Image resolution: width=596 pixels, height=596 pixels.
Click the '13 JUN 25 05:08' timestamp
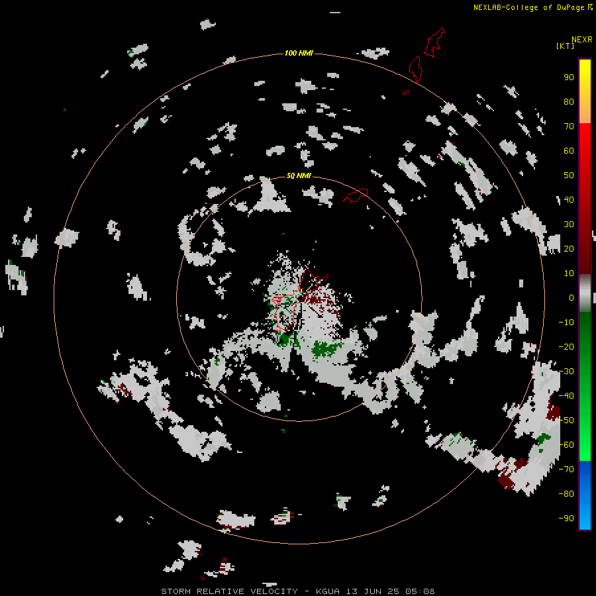click(x=390, y=591)
